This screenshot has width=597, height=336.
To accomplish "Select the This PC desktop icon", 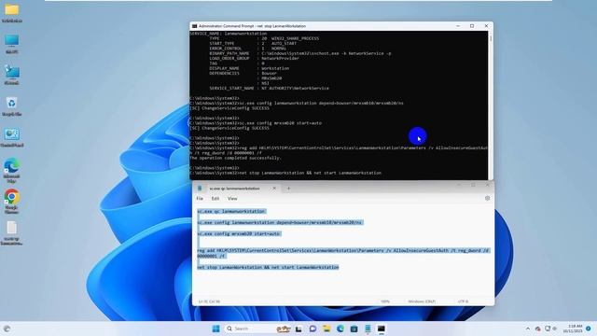I will click(x=12, y=44).
